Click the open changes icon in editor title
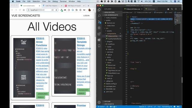 [x=172, y=9]
